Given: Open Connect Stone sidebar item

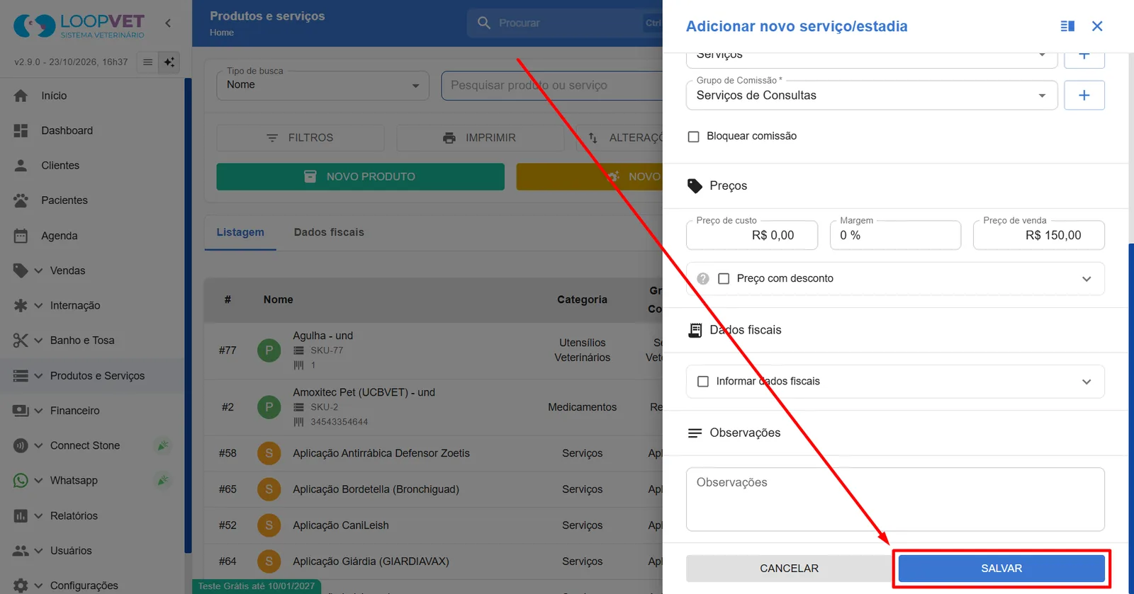Looking at the screenshot, I should pos(85,445).
